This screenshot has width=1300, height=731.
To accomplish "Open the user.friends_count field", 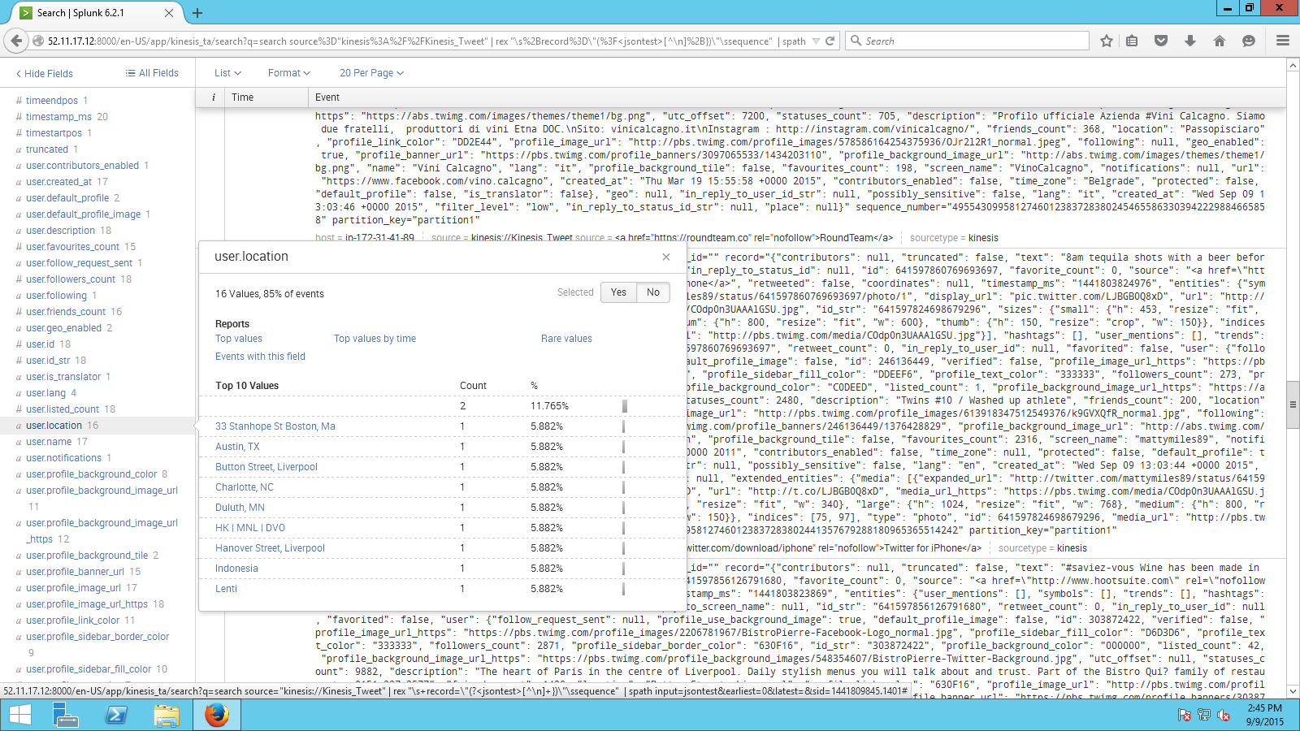I will click(x=66, y=312).
